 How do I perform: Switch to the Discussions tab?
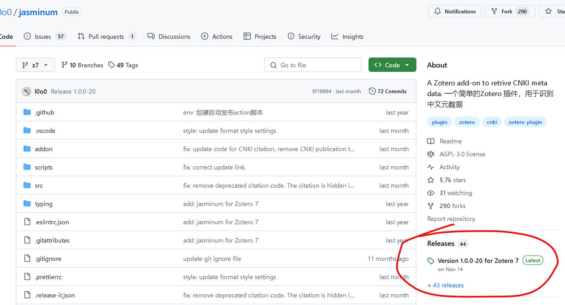pos(169,37)
